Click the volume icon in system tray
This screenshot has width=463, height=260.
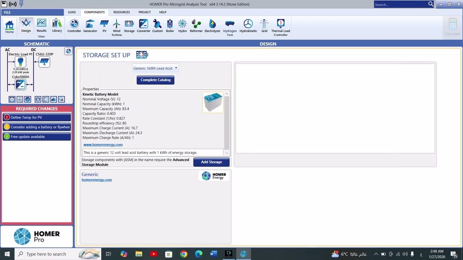(x=405, y=254)
